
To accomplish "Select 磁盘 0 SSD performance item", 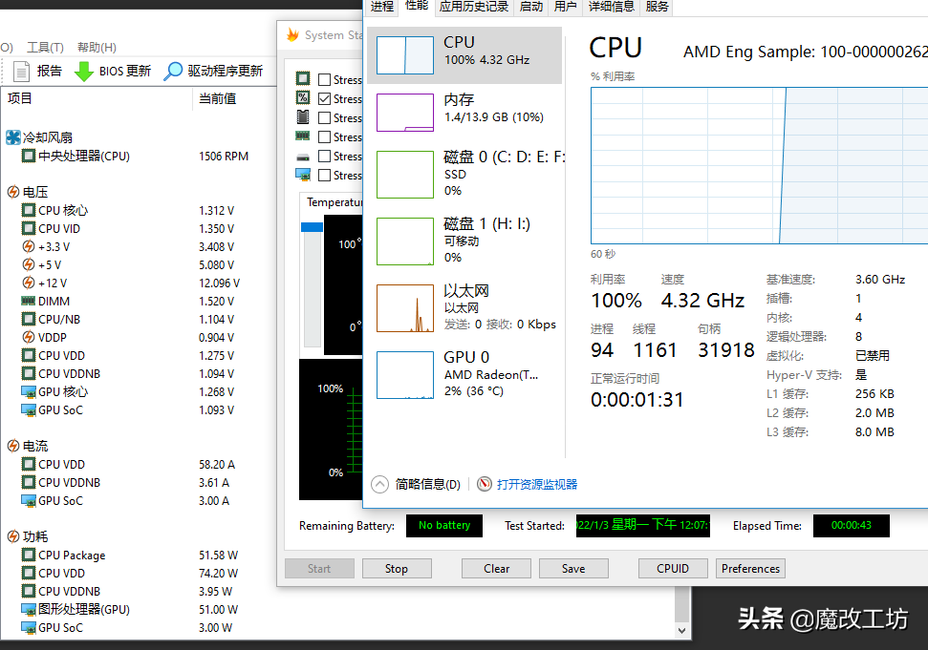I will [464, 175].
